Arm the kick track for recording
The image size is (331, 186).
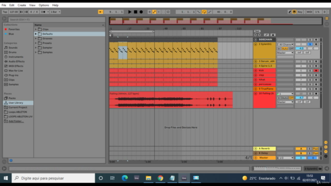tap(316, 71)
